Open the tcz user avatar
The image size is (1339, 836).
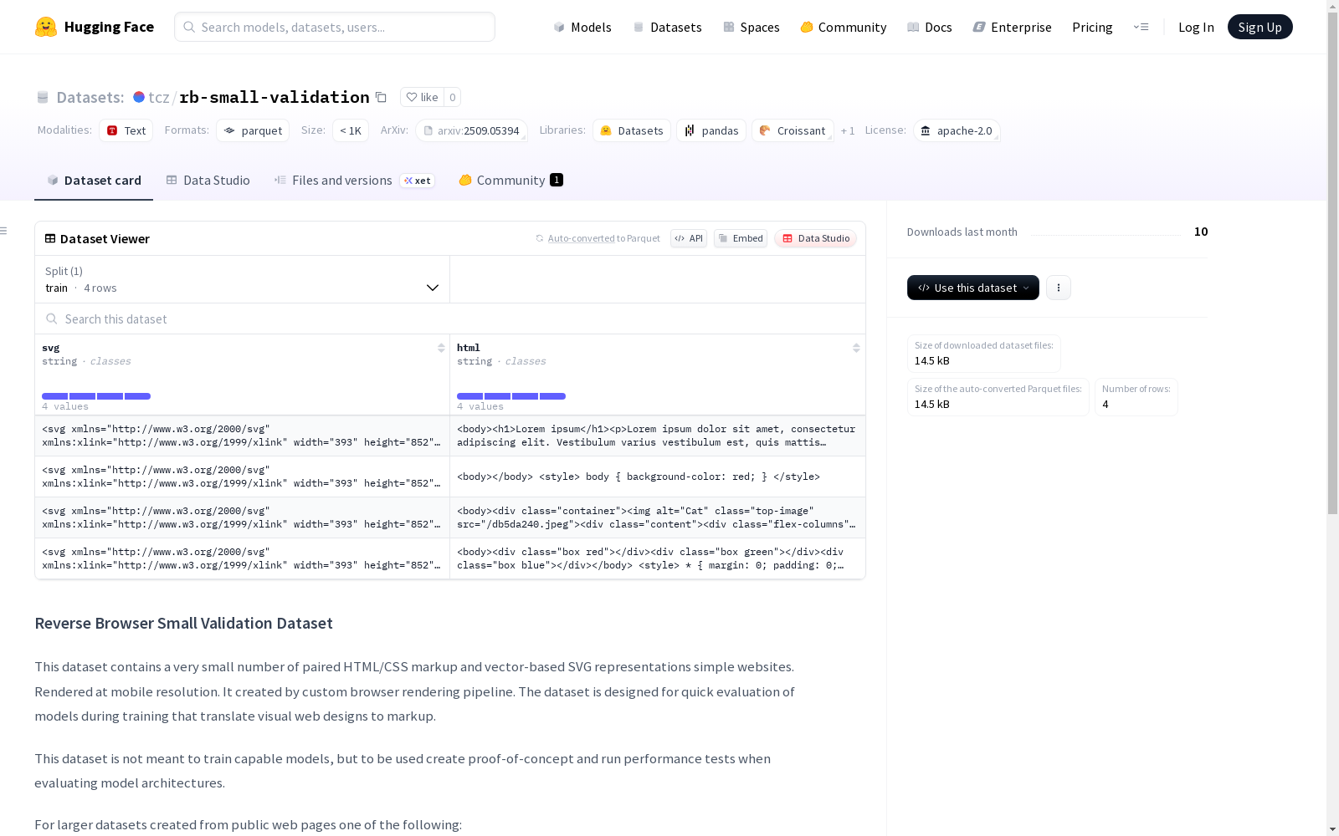pos(139,97)
